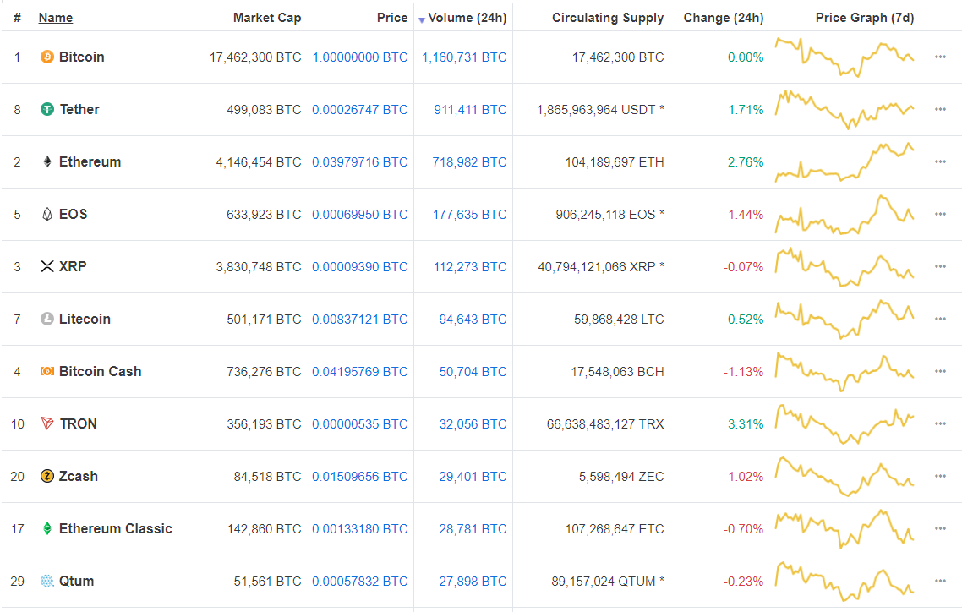962x612 pixels.
Task: Click the Change (24h) column header
Action: (723, 18)
